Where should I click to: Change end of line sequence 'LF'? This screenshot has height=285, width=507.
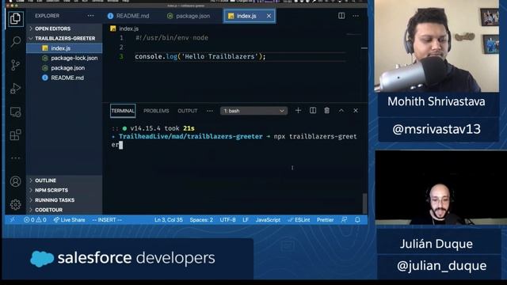coord(246,220)
